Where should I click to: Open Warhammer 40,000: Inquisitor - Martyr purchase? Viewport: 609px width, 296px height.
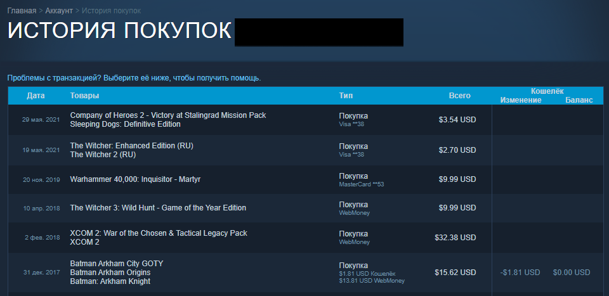pos(135,179)
